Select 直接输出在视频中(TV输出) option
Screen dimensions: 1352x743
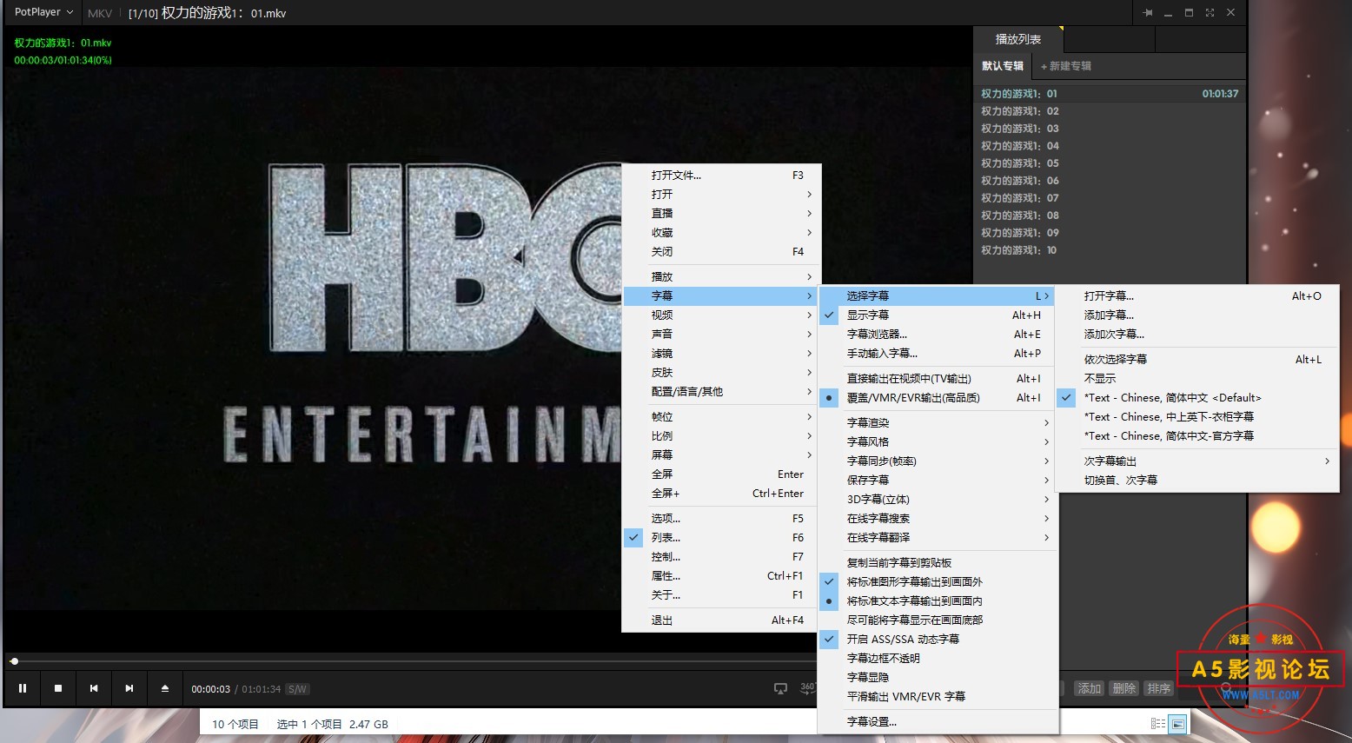[938, 378]
